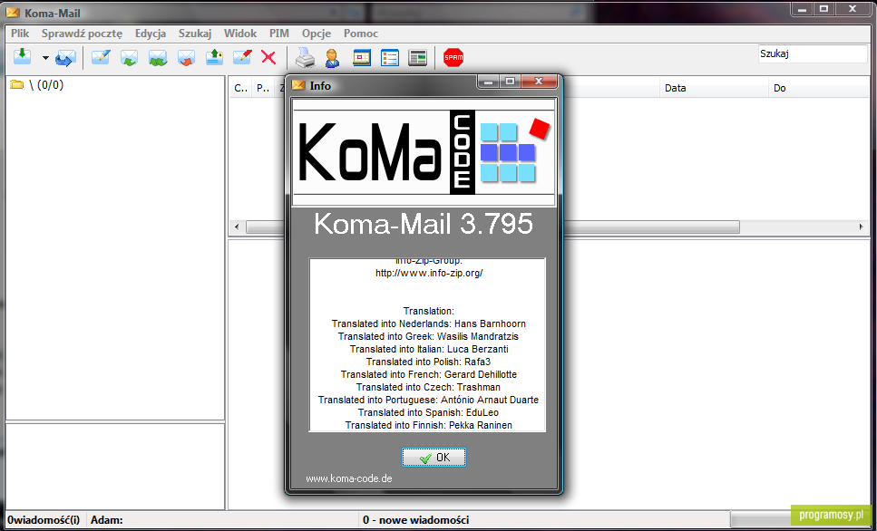Click 'Translated into Spanish: EduLeo' line
This screenshot has width=877, height=531.
(x=428, y=412)
